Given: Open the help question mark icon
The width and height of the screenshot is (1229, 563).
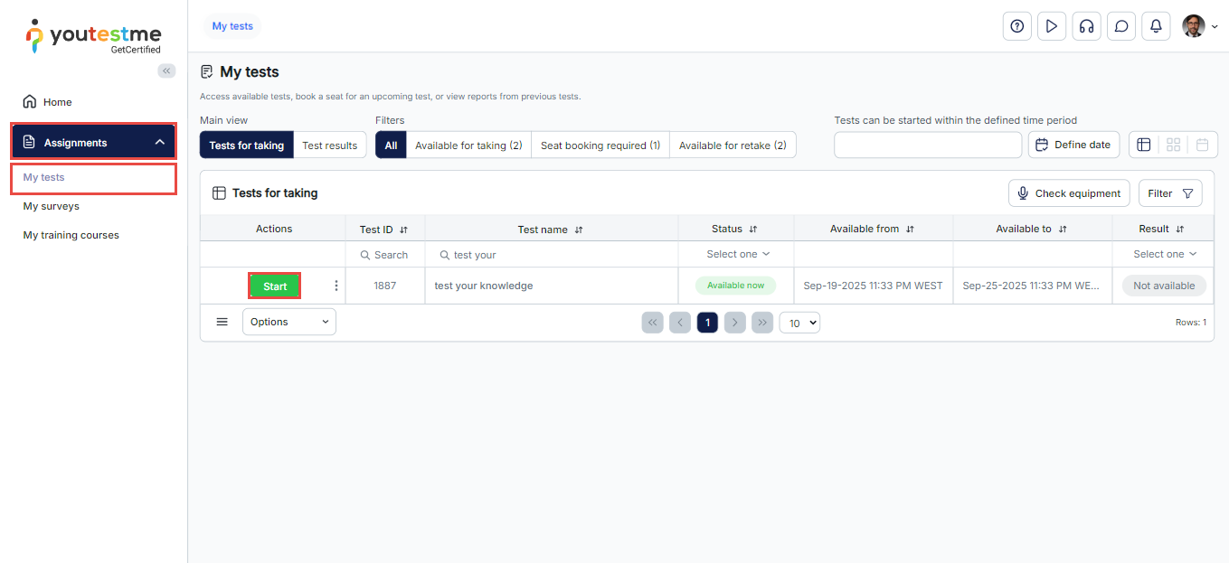Looking at the screenshot, I should coord(1016,26).
